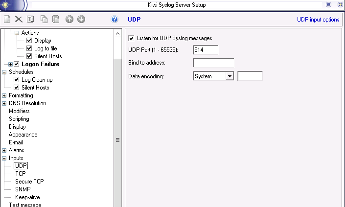Click the Actions tree label

click(30, 33)
